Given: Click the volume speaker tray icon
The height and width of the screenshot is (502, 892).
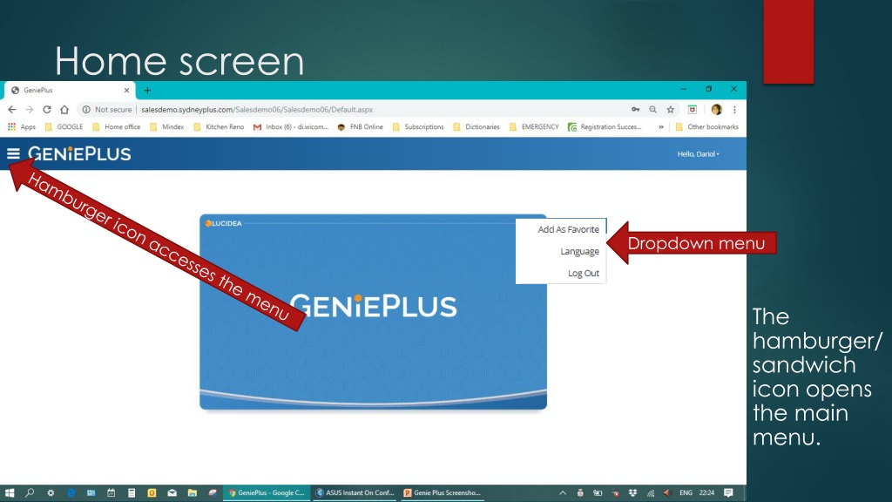Looking at the screenshot, I should coord(667,493).
